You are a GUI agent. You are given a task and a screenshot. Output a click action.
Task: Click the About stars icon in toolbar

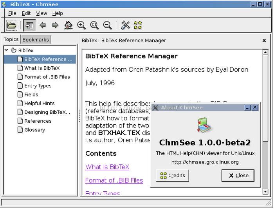pyautogui.click(x=138, y=25)
